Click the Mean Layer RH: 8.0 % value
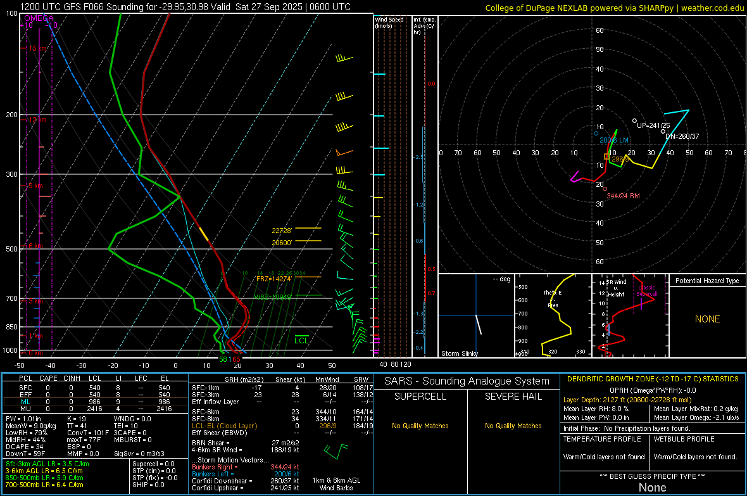The height and width of the screenshot is (496, 747). (x=596, y=409)
